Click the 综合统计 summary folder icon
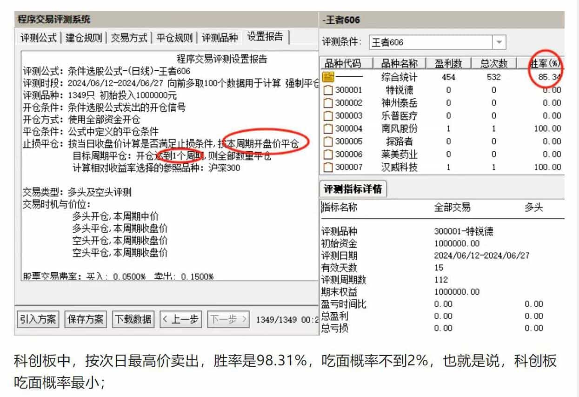The image size is (579, 397). (x=328, y=77)
